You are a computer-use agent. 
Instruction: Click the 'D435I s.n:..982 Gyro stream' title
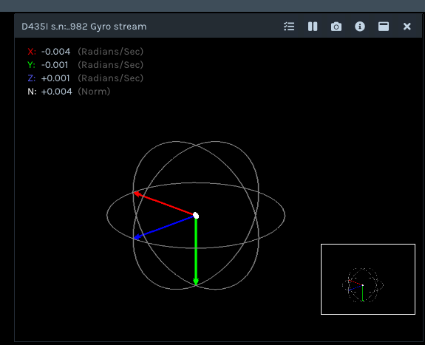[84, 27]
